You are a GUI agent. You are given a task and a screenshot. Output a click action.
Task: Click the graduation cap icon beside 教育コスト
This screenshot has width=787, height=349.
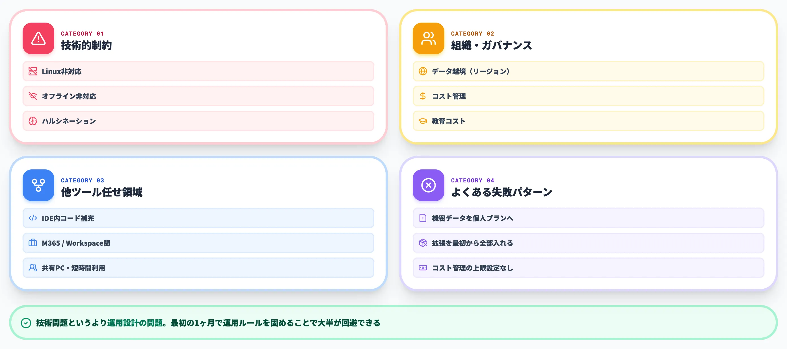pos(423,121)
